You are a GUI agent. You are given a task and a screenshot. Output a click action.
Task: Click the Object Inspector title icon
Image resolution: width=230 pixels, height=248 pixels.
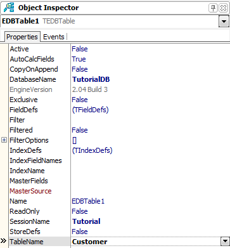[x=9, y=8]
